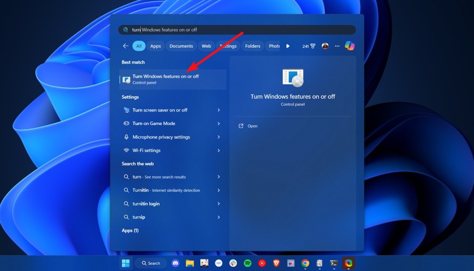The height and width of the screenshot is (271, 474).
Task: Open the user profile avatar
Action: (x=325, y=46)
